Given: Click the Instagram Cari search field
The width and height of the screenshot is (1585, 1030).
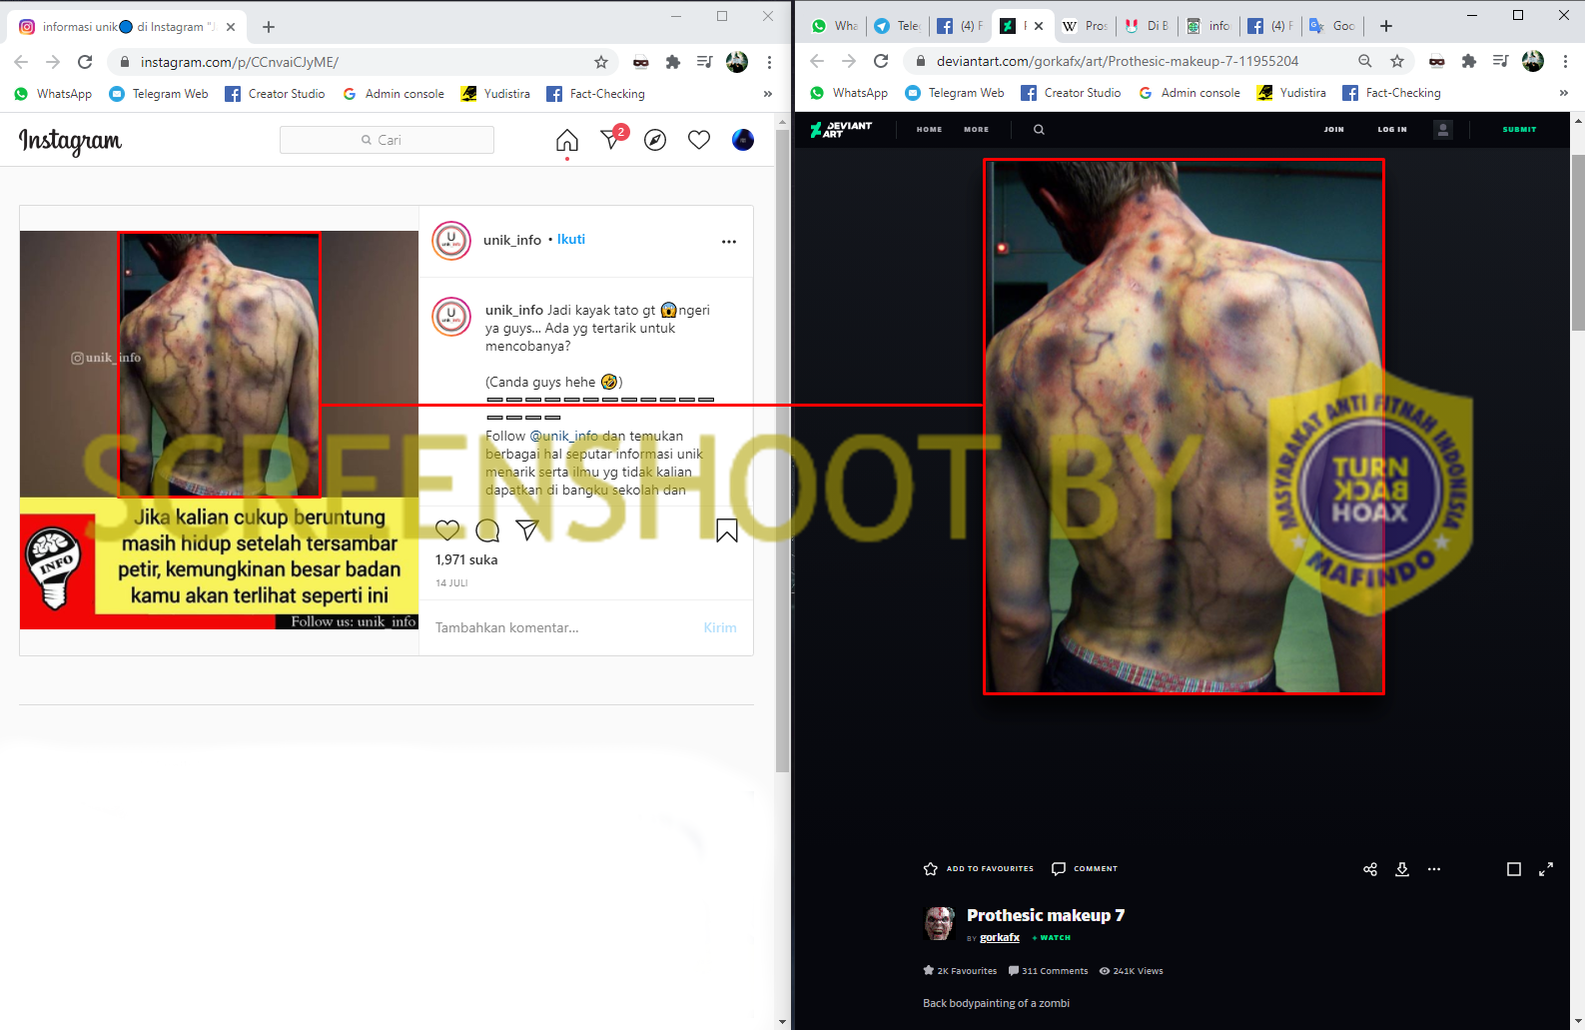Looking at the screenshot, I should coord(387,140).
